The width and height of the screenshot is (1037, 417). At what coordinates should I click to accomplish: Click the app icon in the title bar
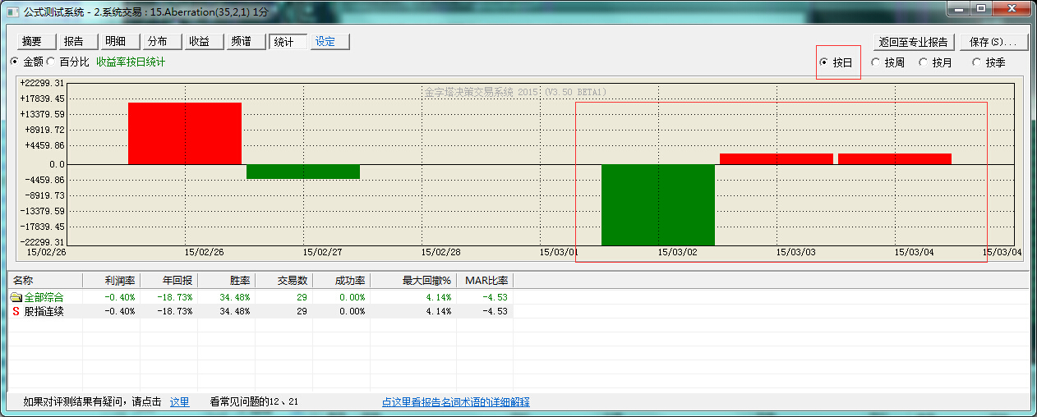pyautogui.click(x=12, y=12)
